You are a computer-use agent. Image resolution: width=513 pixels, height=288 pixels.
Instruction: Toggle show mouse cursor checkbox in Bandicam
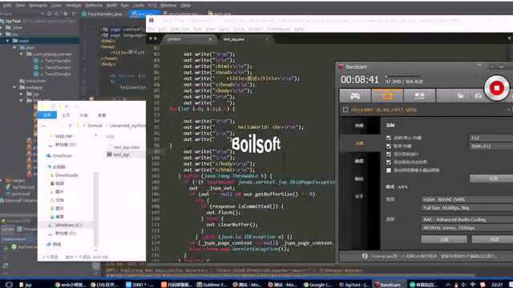click(388, 154)
